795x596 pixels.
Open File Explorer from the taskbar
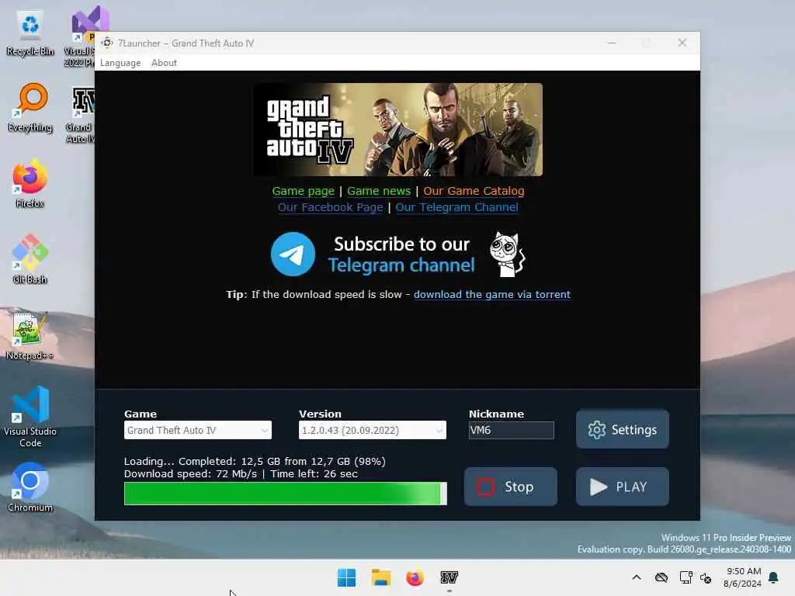click(380, 577)
